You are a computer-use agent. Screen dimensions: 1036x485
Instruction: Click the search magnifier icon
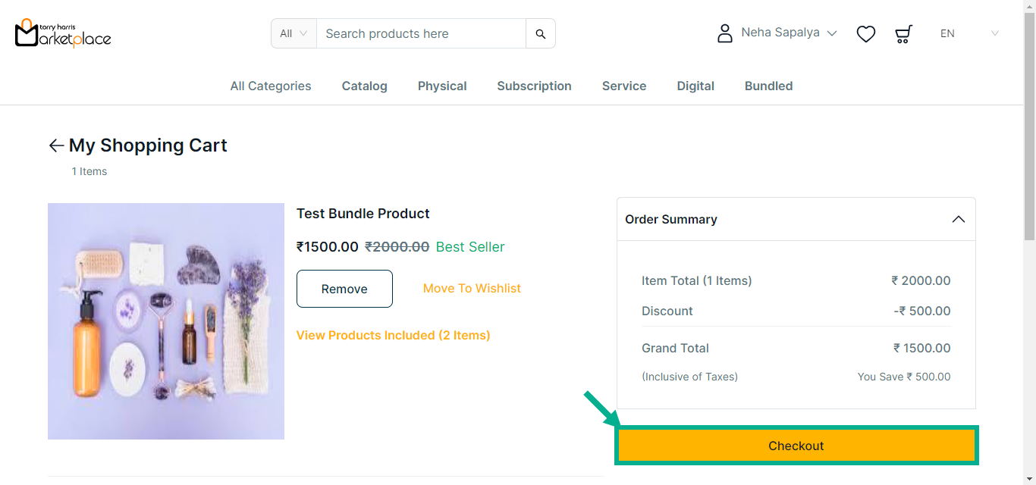tap(541, 33)
